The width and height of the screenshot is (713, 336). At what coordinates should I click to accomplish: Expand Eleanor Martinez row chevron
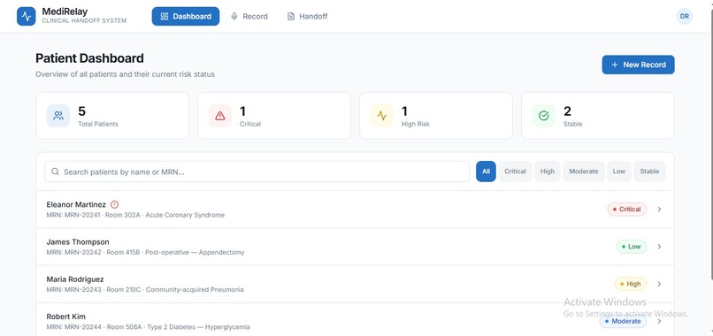point(659,210)
